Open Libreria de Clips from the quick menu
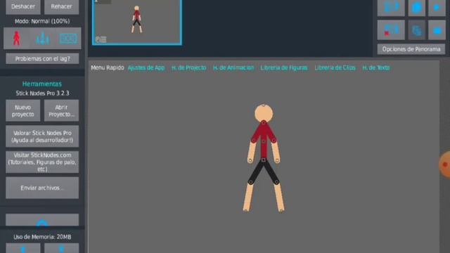 (335, 68)
